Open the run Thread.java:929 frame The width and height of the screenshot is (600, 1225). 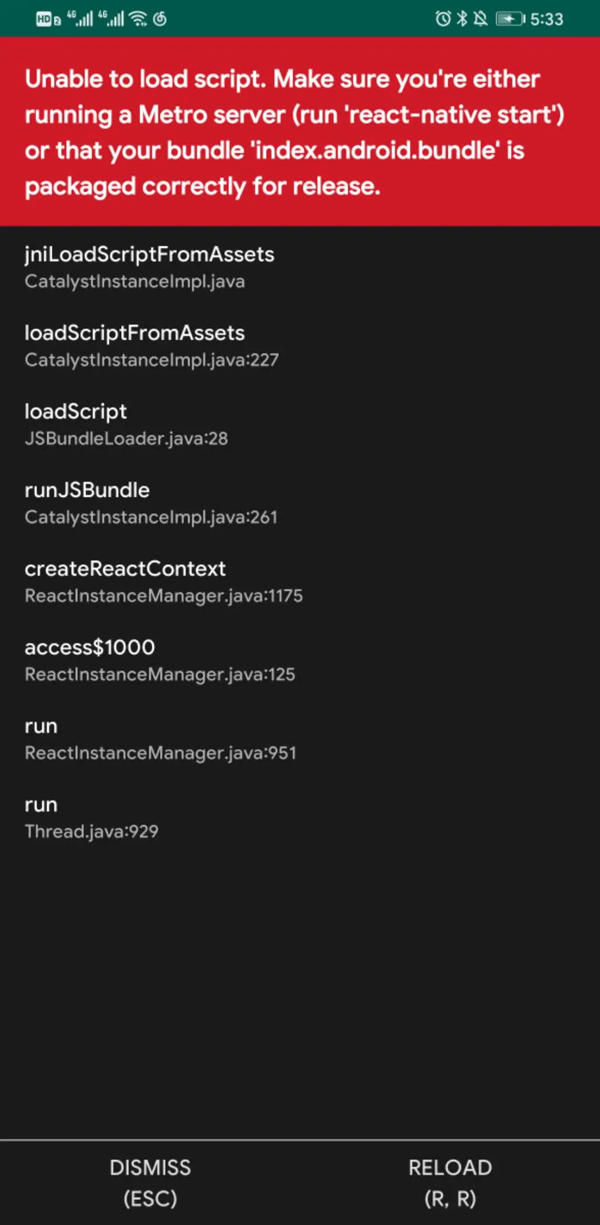[x=300, y=818]
